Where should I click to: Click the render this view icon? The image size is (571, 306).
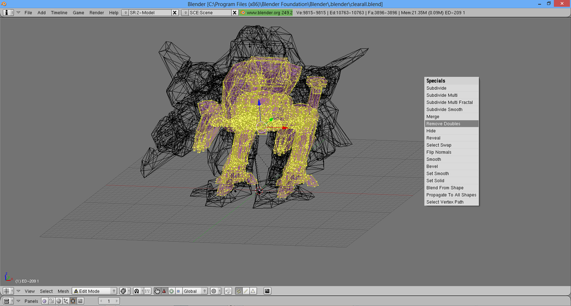267,291
